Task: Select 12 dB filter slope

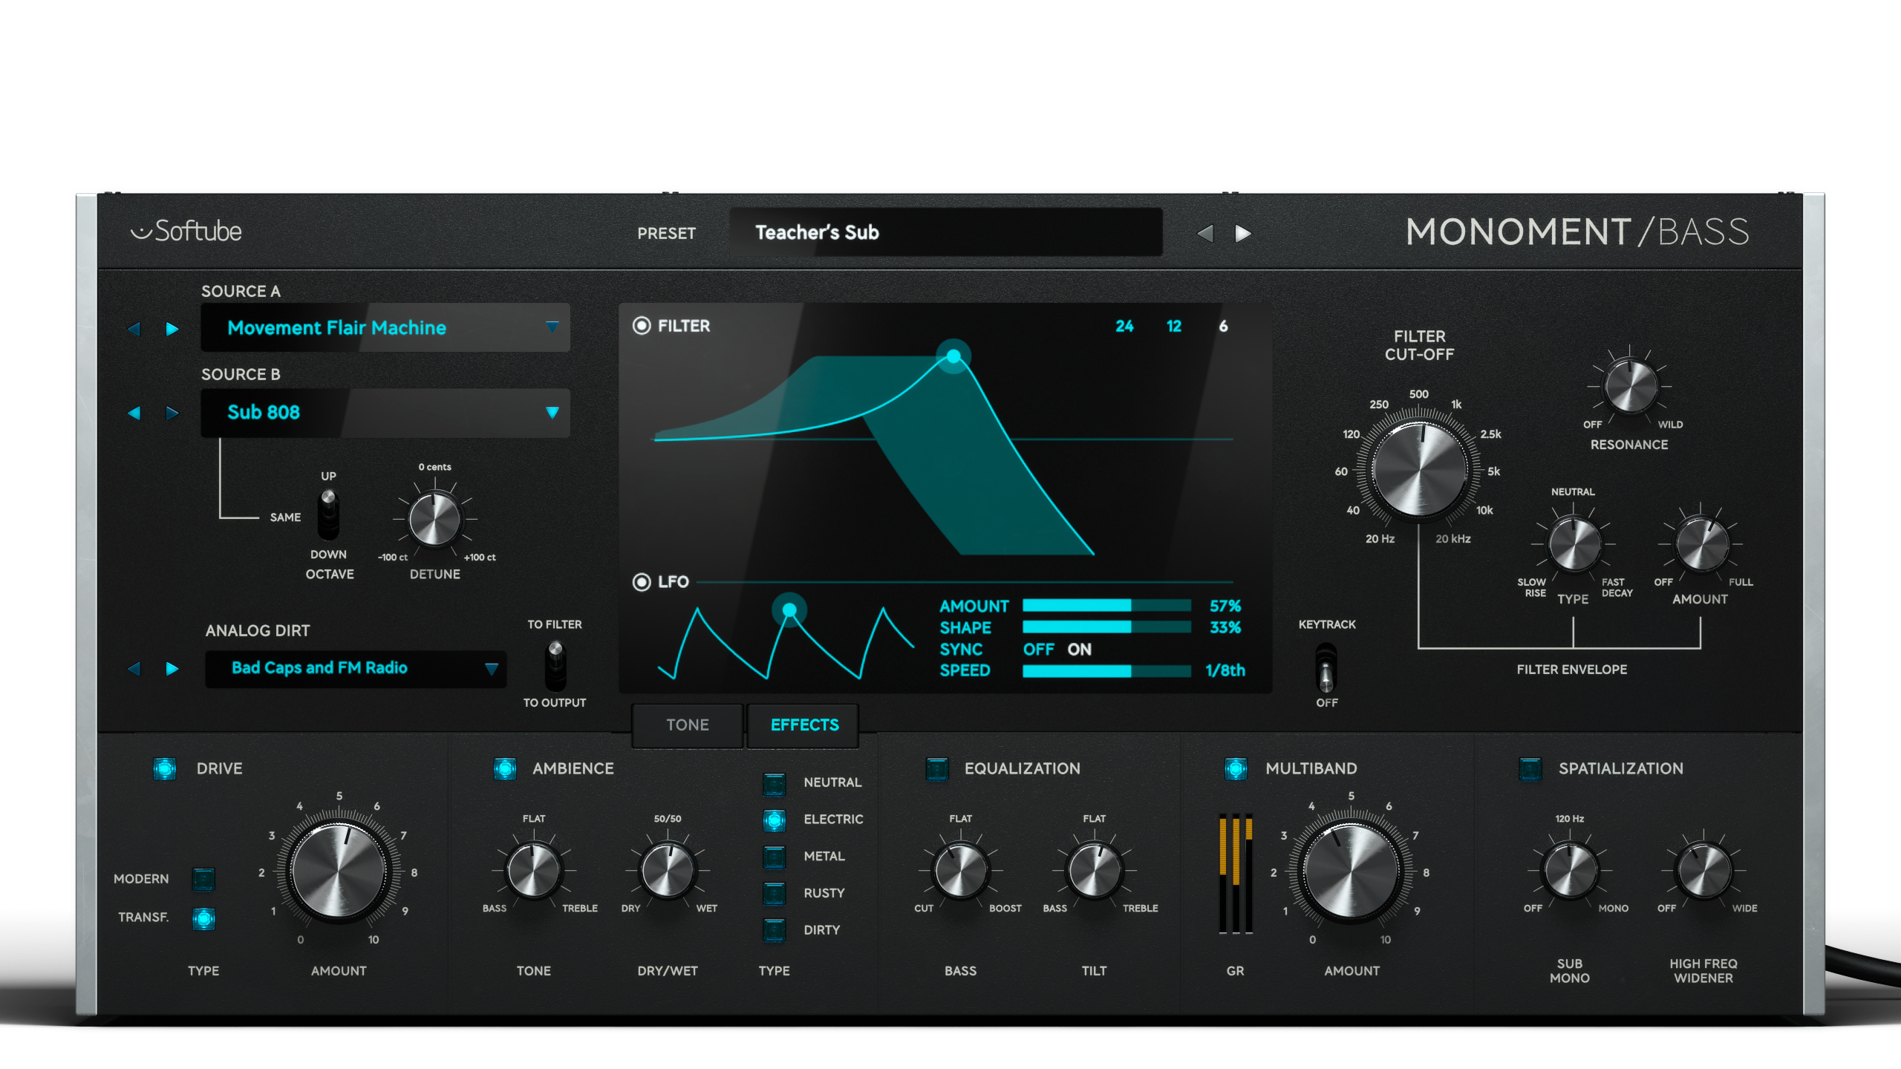Action: [1173, 326]
